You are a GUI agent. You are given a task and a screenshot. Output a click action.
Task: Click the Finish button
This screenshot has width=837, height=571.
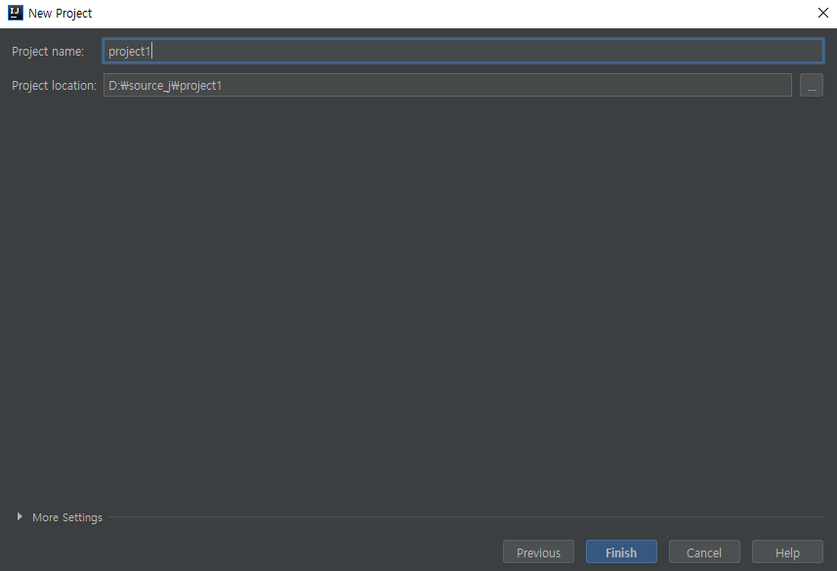[621, 551]
